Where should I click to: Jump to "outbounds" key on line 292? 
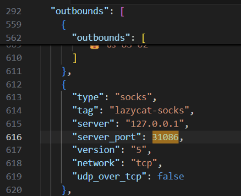click(80, 11)
